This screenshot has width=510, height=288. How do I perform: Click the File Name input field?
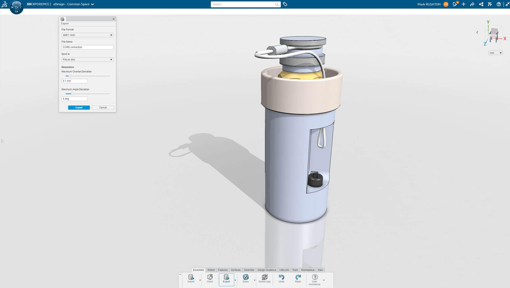click(87, 47)
